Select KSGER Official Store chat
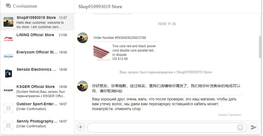This screenshot has width=263, height=136. click(x=37, y=91)
